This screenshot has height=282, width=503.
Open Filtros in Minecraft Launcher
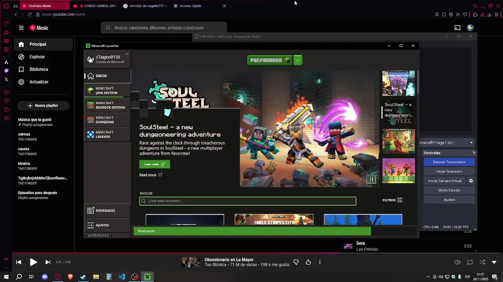point(393,200)
